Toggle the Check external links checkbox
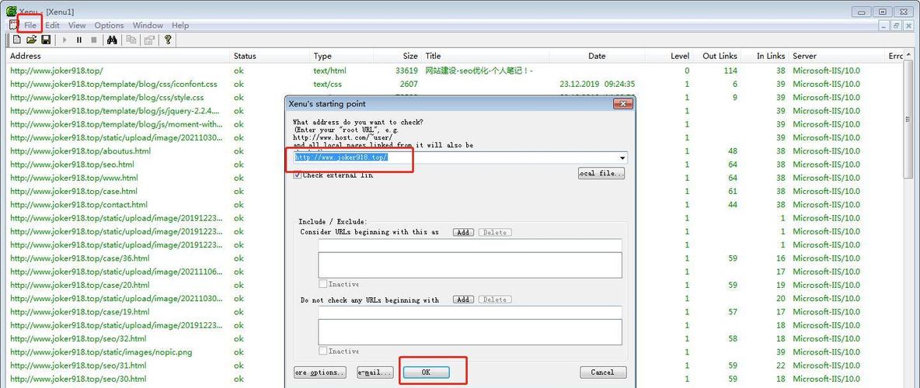 pos(298,175)
